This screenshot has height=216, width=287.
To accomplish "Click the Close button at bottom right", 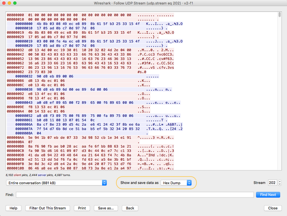I will click(x=273, y=208).
